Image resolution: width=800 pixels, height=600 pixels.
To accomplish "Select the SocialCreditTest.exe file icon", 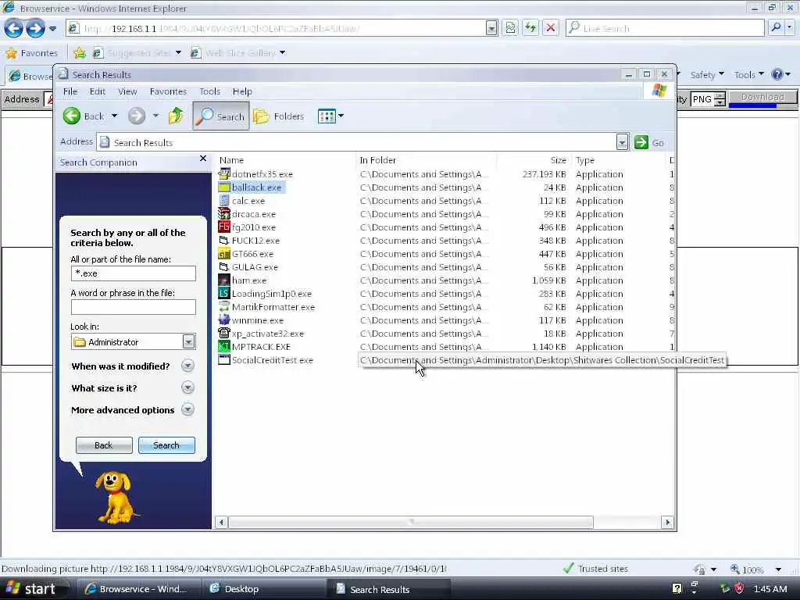I will point(224,359).
